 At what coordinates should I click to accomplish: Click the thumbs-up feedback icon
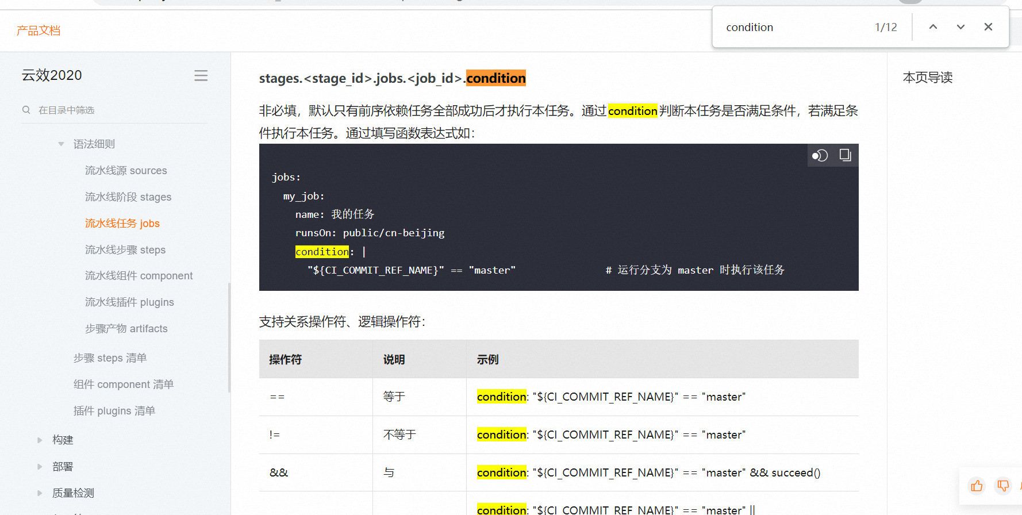click(977, 486)
